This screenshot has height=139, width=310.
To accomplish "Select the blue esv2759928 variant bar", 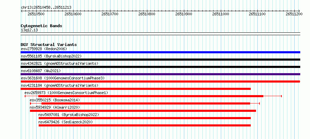I will [x=160, y=52].
